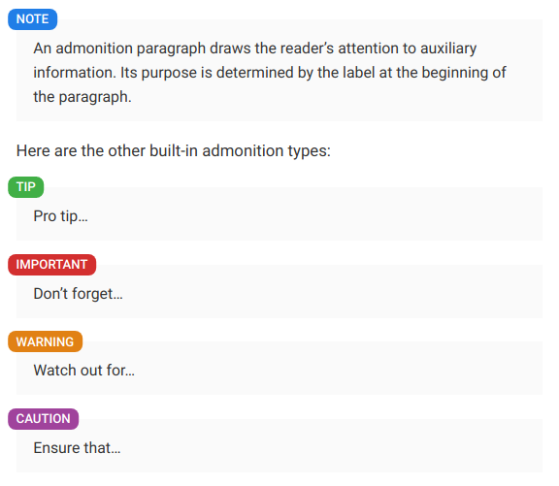Screen dimensions: 559x486
Task: Click 'the paragraph.' ending the NOTE text
Action: (82, 97)
